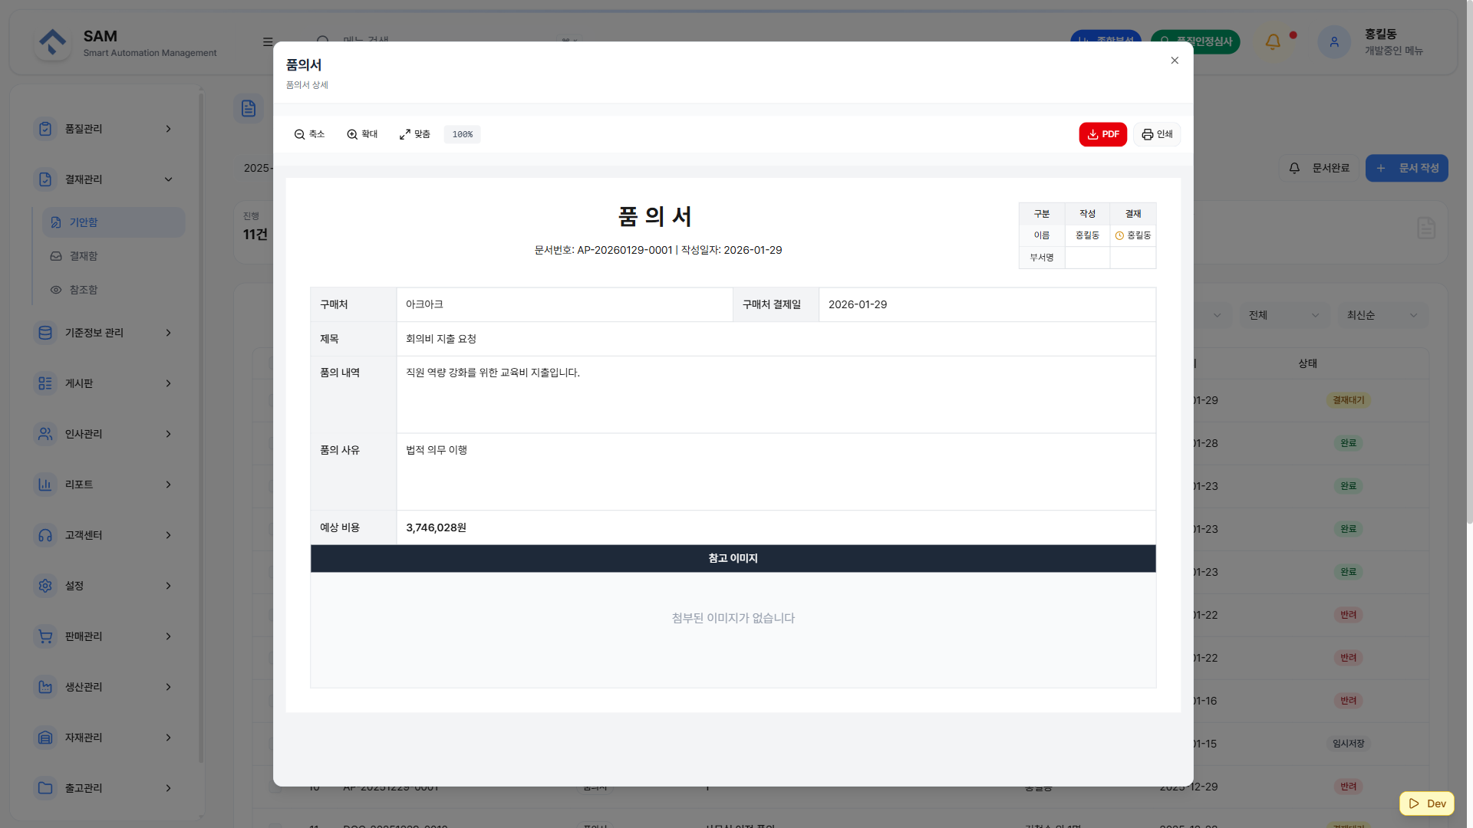Toggle the hamburger sidebar menu icon
Image resolution: width=1473 pixels, height=828 pixels.
[x=268, y=42]
